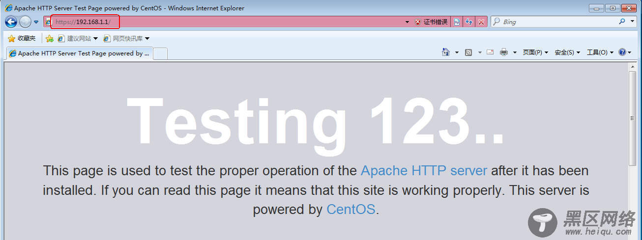Open the 建议网站 suggested sites item
Screen dimensions: 642x240
click(x=78, y=38)
